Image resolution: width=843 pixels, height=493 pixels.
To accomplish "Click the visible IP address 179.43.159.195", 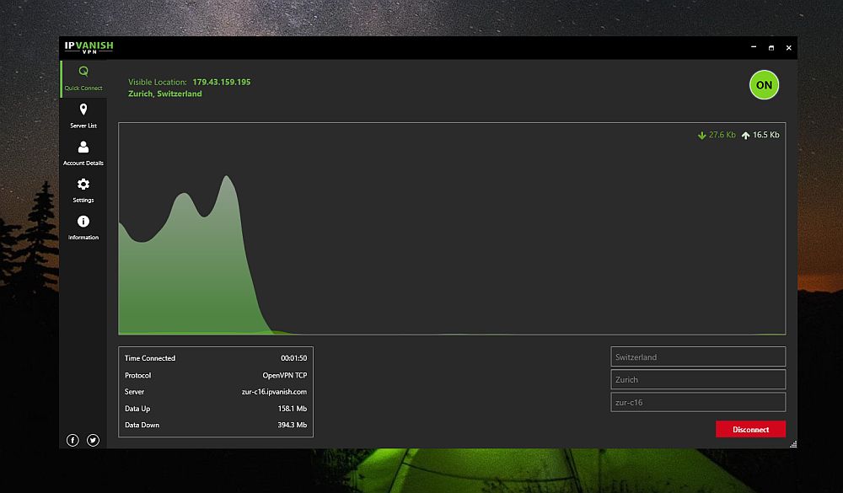I will click(222, 82).
